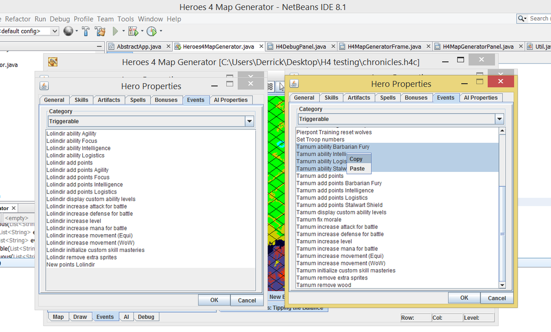The width and height of the screenshot is (551, 332).
Task: Open General tab in right Hero Properties
Action: click(x=304, y=98)
